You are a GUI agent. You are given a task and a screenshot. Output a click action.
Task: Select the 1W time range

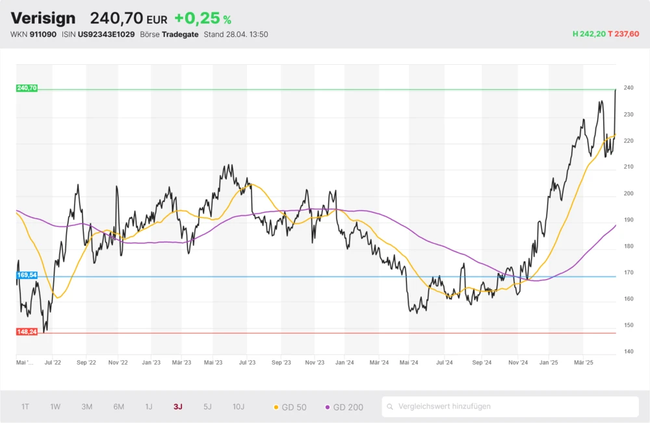pyautogui.click(x=55, y=407)
